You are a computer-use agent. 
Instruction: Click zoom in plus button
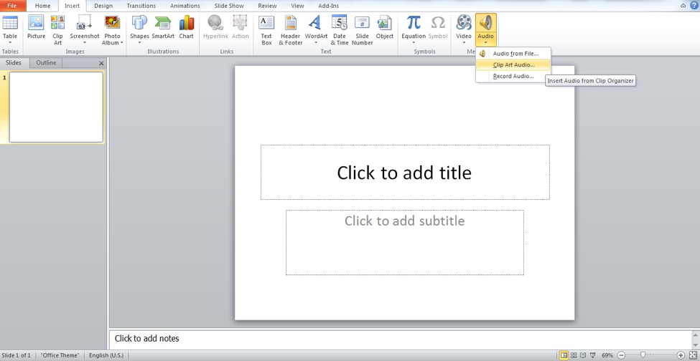click(681, 355)
